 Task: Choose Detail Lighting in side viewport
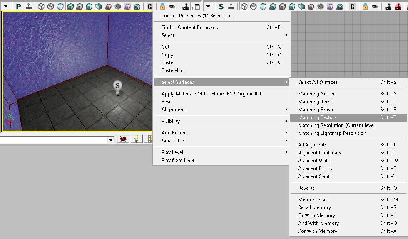[282, 7]
